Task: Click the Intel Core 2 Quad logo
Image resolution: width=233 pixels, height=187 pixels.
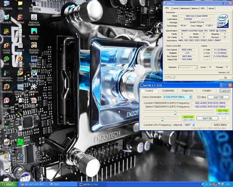Action: click(x=223, y=21)
